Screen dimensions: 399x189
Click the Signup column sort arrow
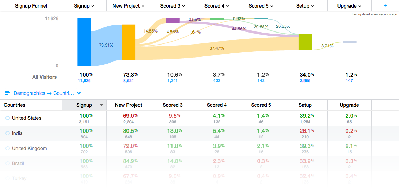tap(102, 105)
